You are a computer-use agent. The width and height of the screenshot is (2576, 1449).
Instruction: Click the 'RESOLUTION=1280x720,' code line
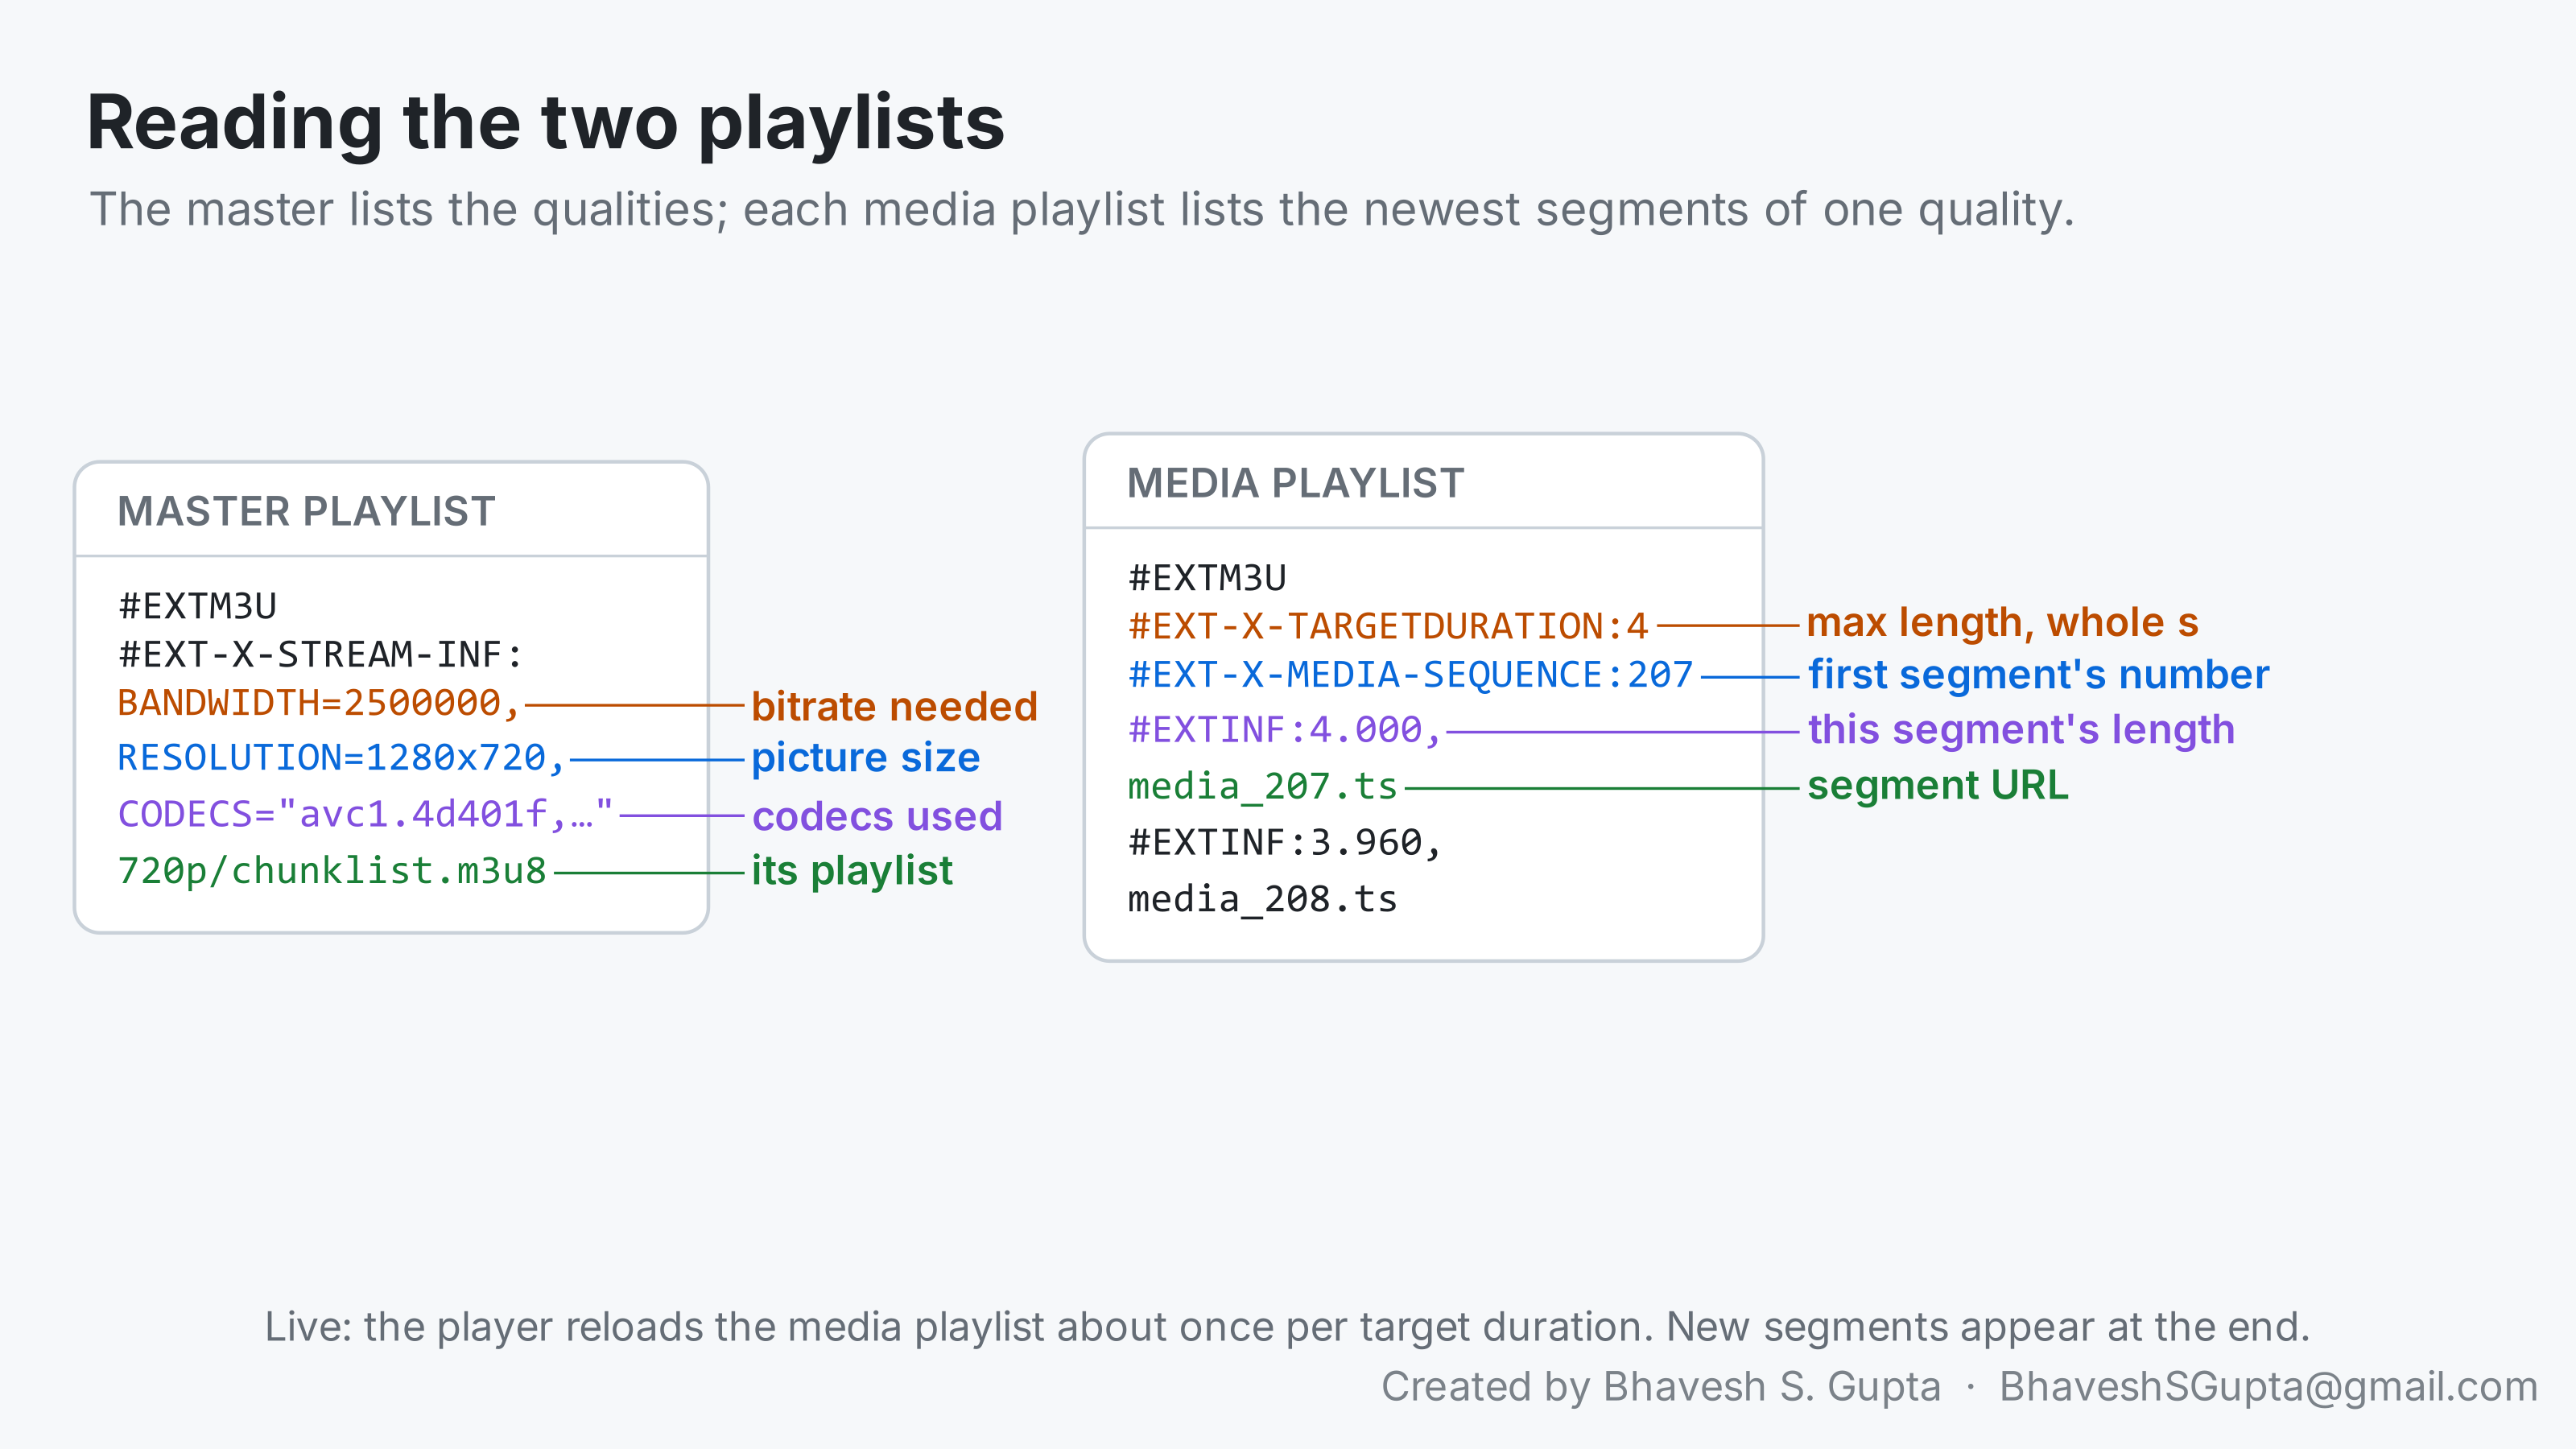[342, 758]
